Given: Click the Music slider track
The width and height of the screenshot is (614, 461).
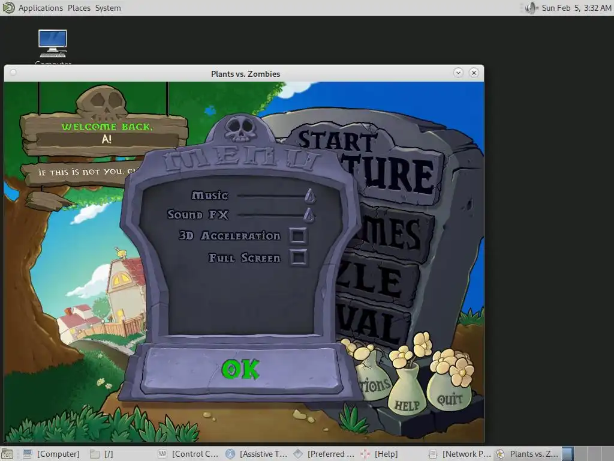Looking at the screenshot, I should [272, 196].
